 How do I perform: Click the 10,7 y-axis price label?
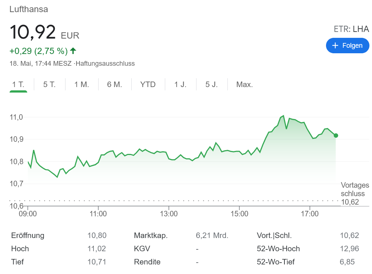[x=16, y=184]
